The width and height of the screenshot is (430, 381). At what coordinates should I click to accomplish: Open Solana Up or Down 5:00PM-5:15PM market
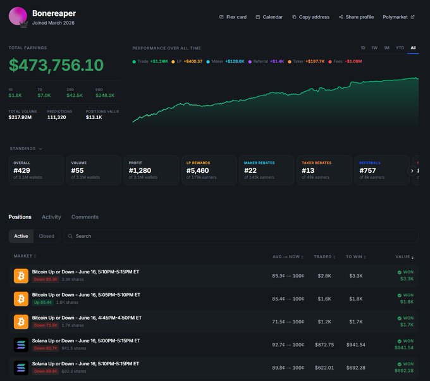click(x=86, y=340)
